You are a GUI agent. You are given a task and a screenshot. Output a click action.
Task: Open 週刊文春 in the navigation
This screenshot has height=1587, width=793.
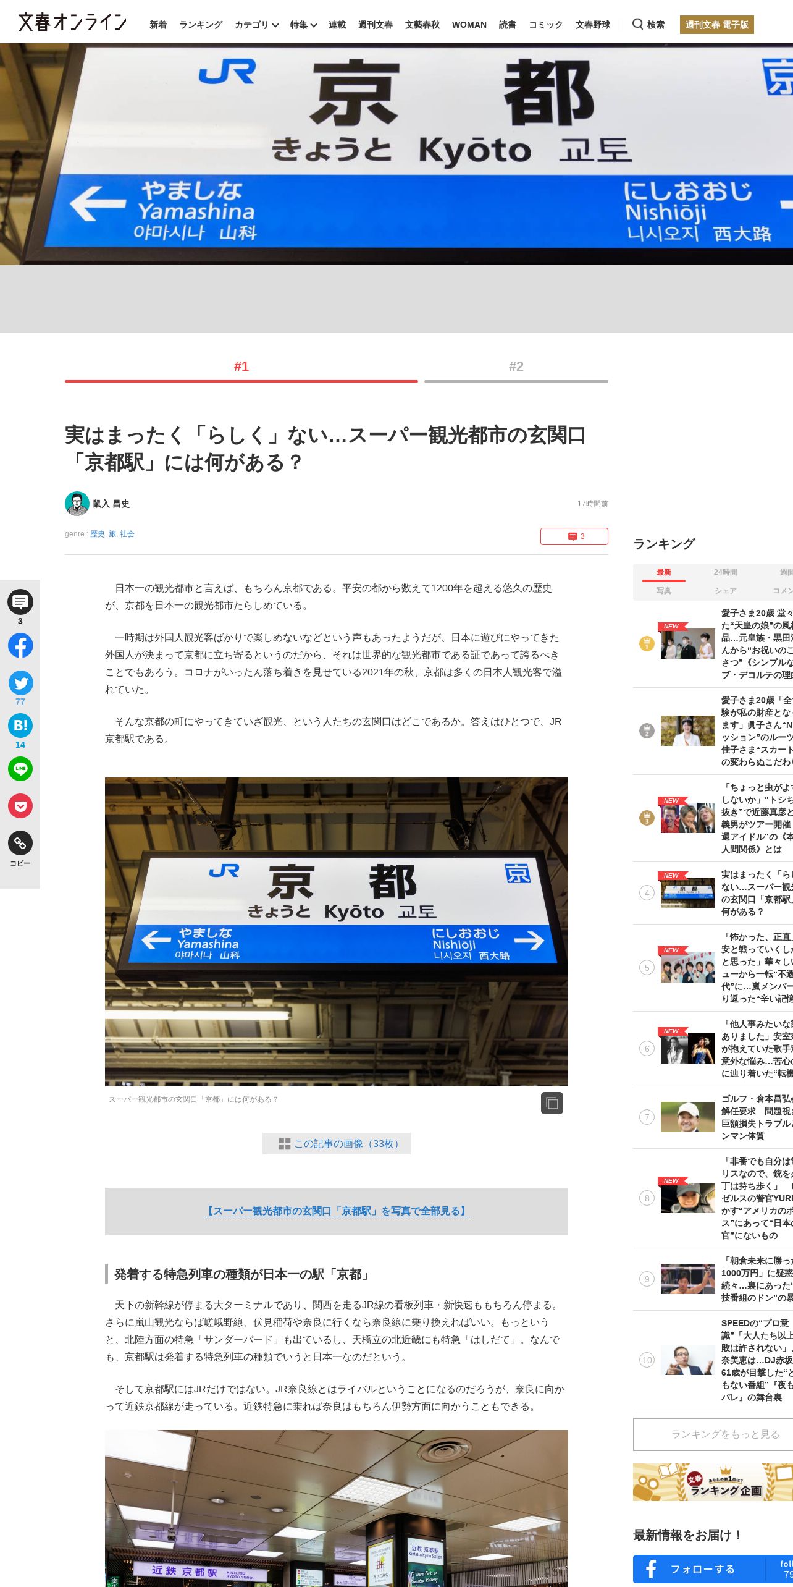(376, 25)
